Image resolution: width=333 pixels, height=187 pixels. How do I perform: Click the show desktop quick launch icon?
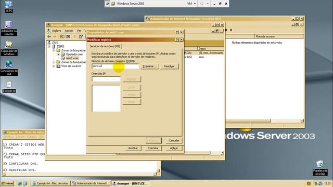point(25,183)
